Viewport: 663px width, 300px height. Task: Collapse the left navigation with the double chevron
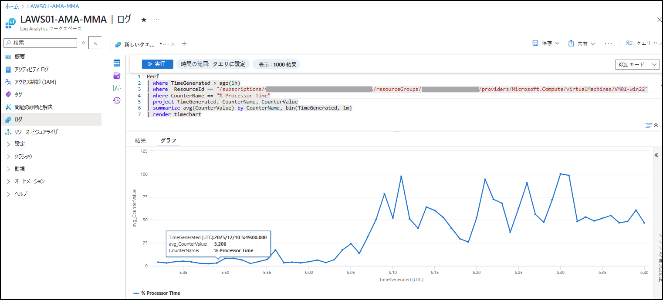pyautogui.click(x=95, y=43)
